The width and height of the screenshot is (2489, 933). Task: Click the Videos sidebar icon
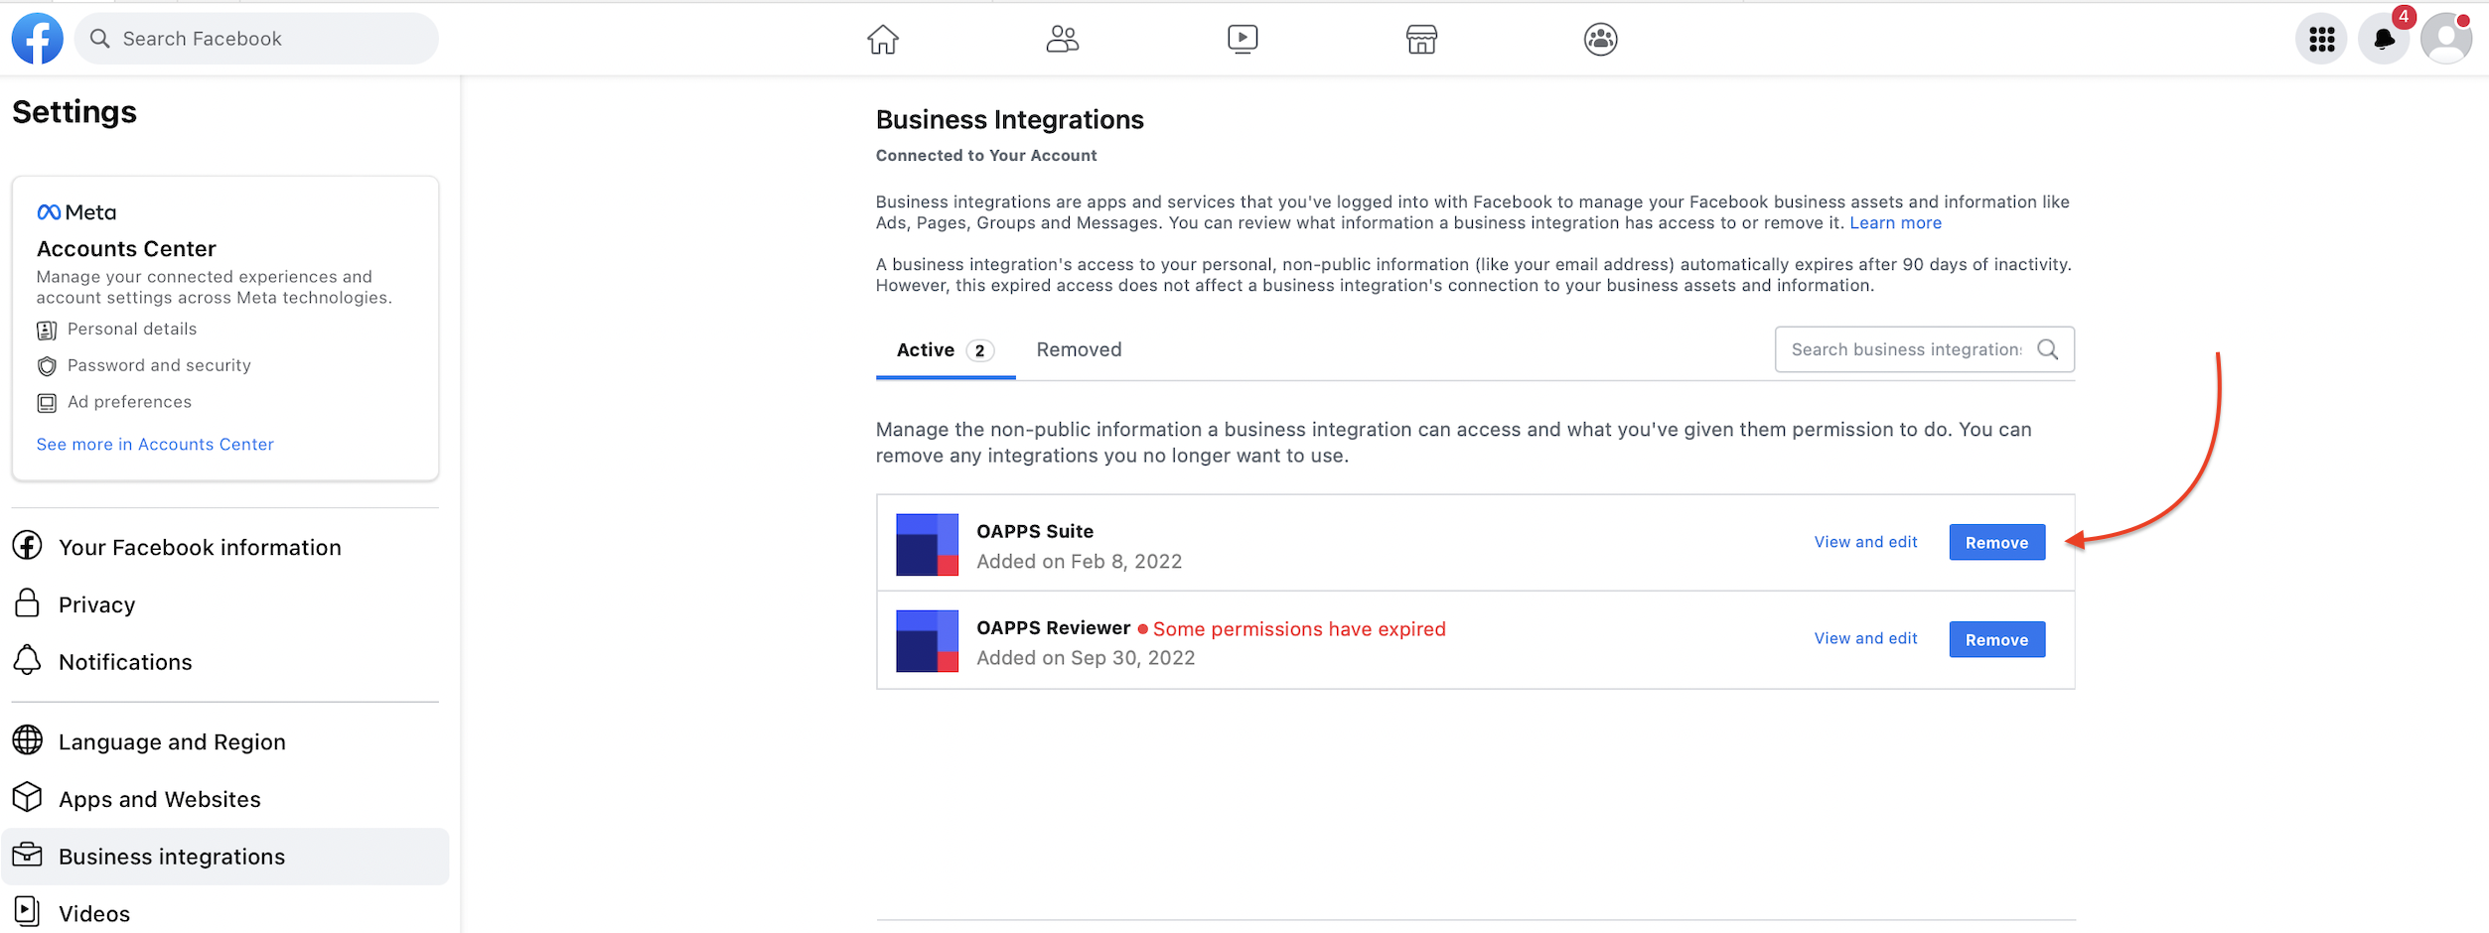pyautogui.click(x=28, y=911)
